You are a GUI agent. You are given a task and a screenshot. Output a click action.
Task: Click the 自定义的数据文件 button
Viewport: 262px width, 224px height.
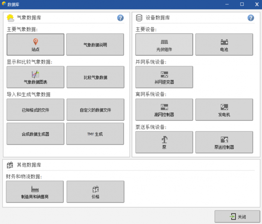click(96, 109)
